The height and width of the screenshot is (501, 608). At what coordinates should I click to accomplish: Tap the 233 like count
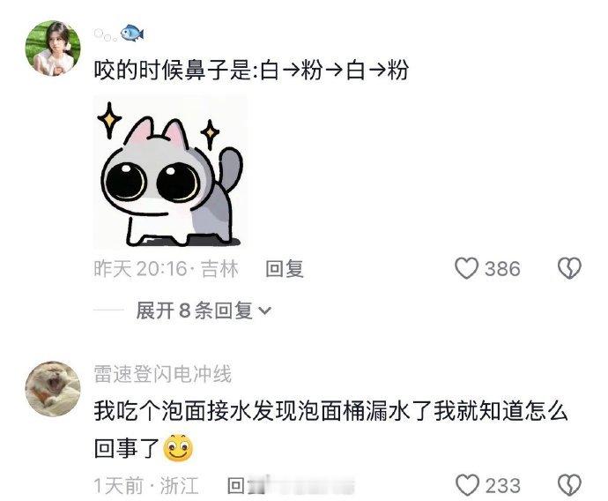point(502,485)
